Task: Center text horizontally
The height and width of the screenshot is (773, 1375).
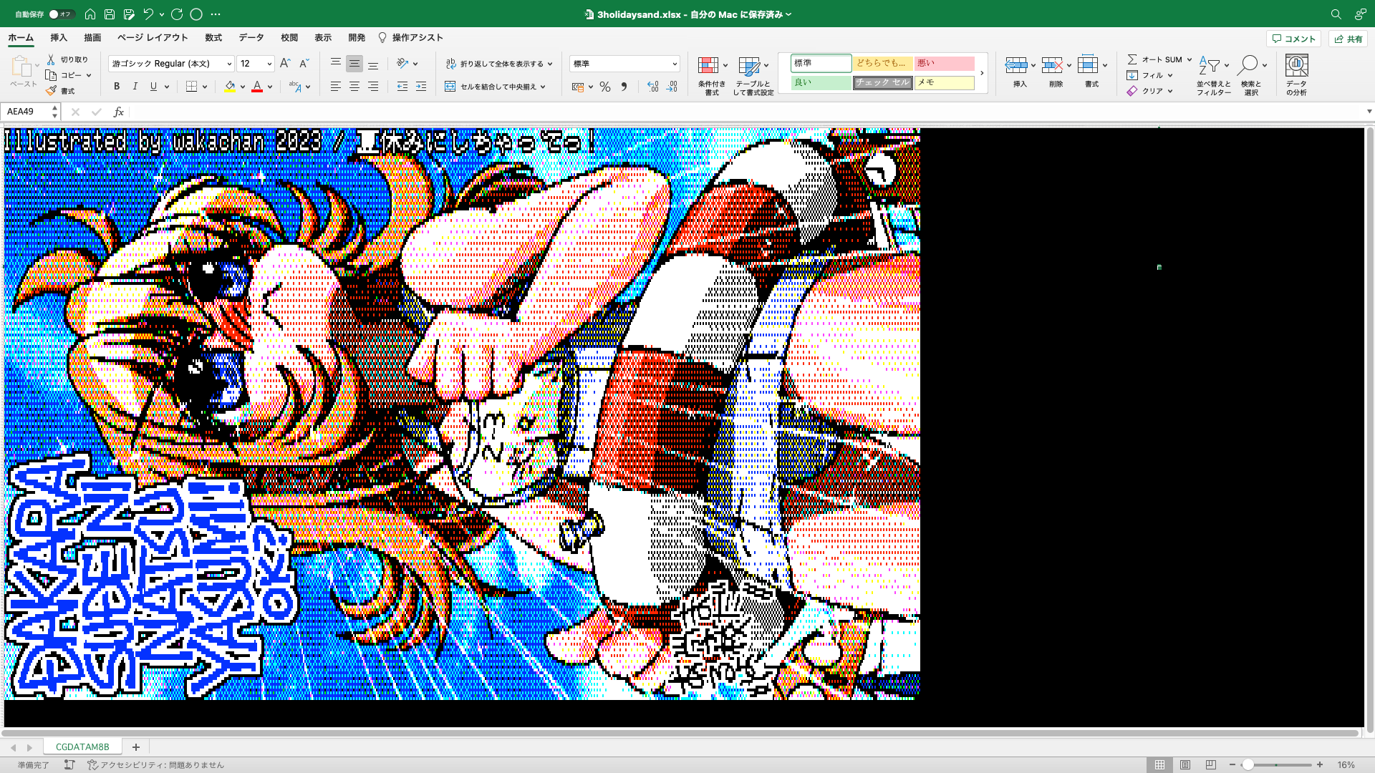Action: pos(354,87)
